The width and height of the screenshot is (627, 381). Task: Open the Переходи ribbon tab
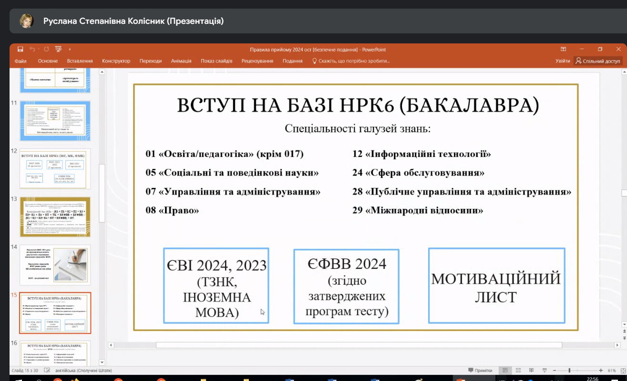coord(151,61)
